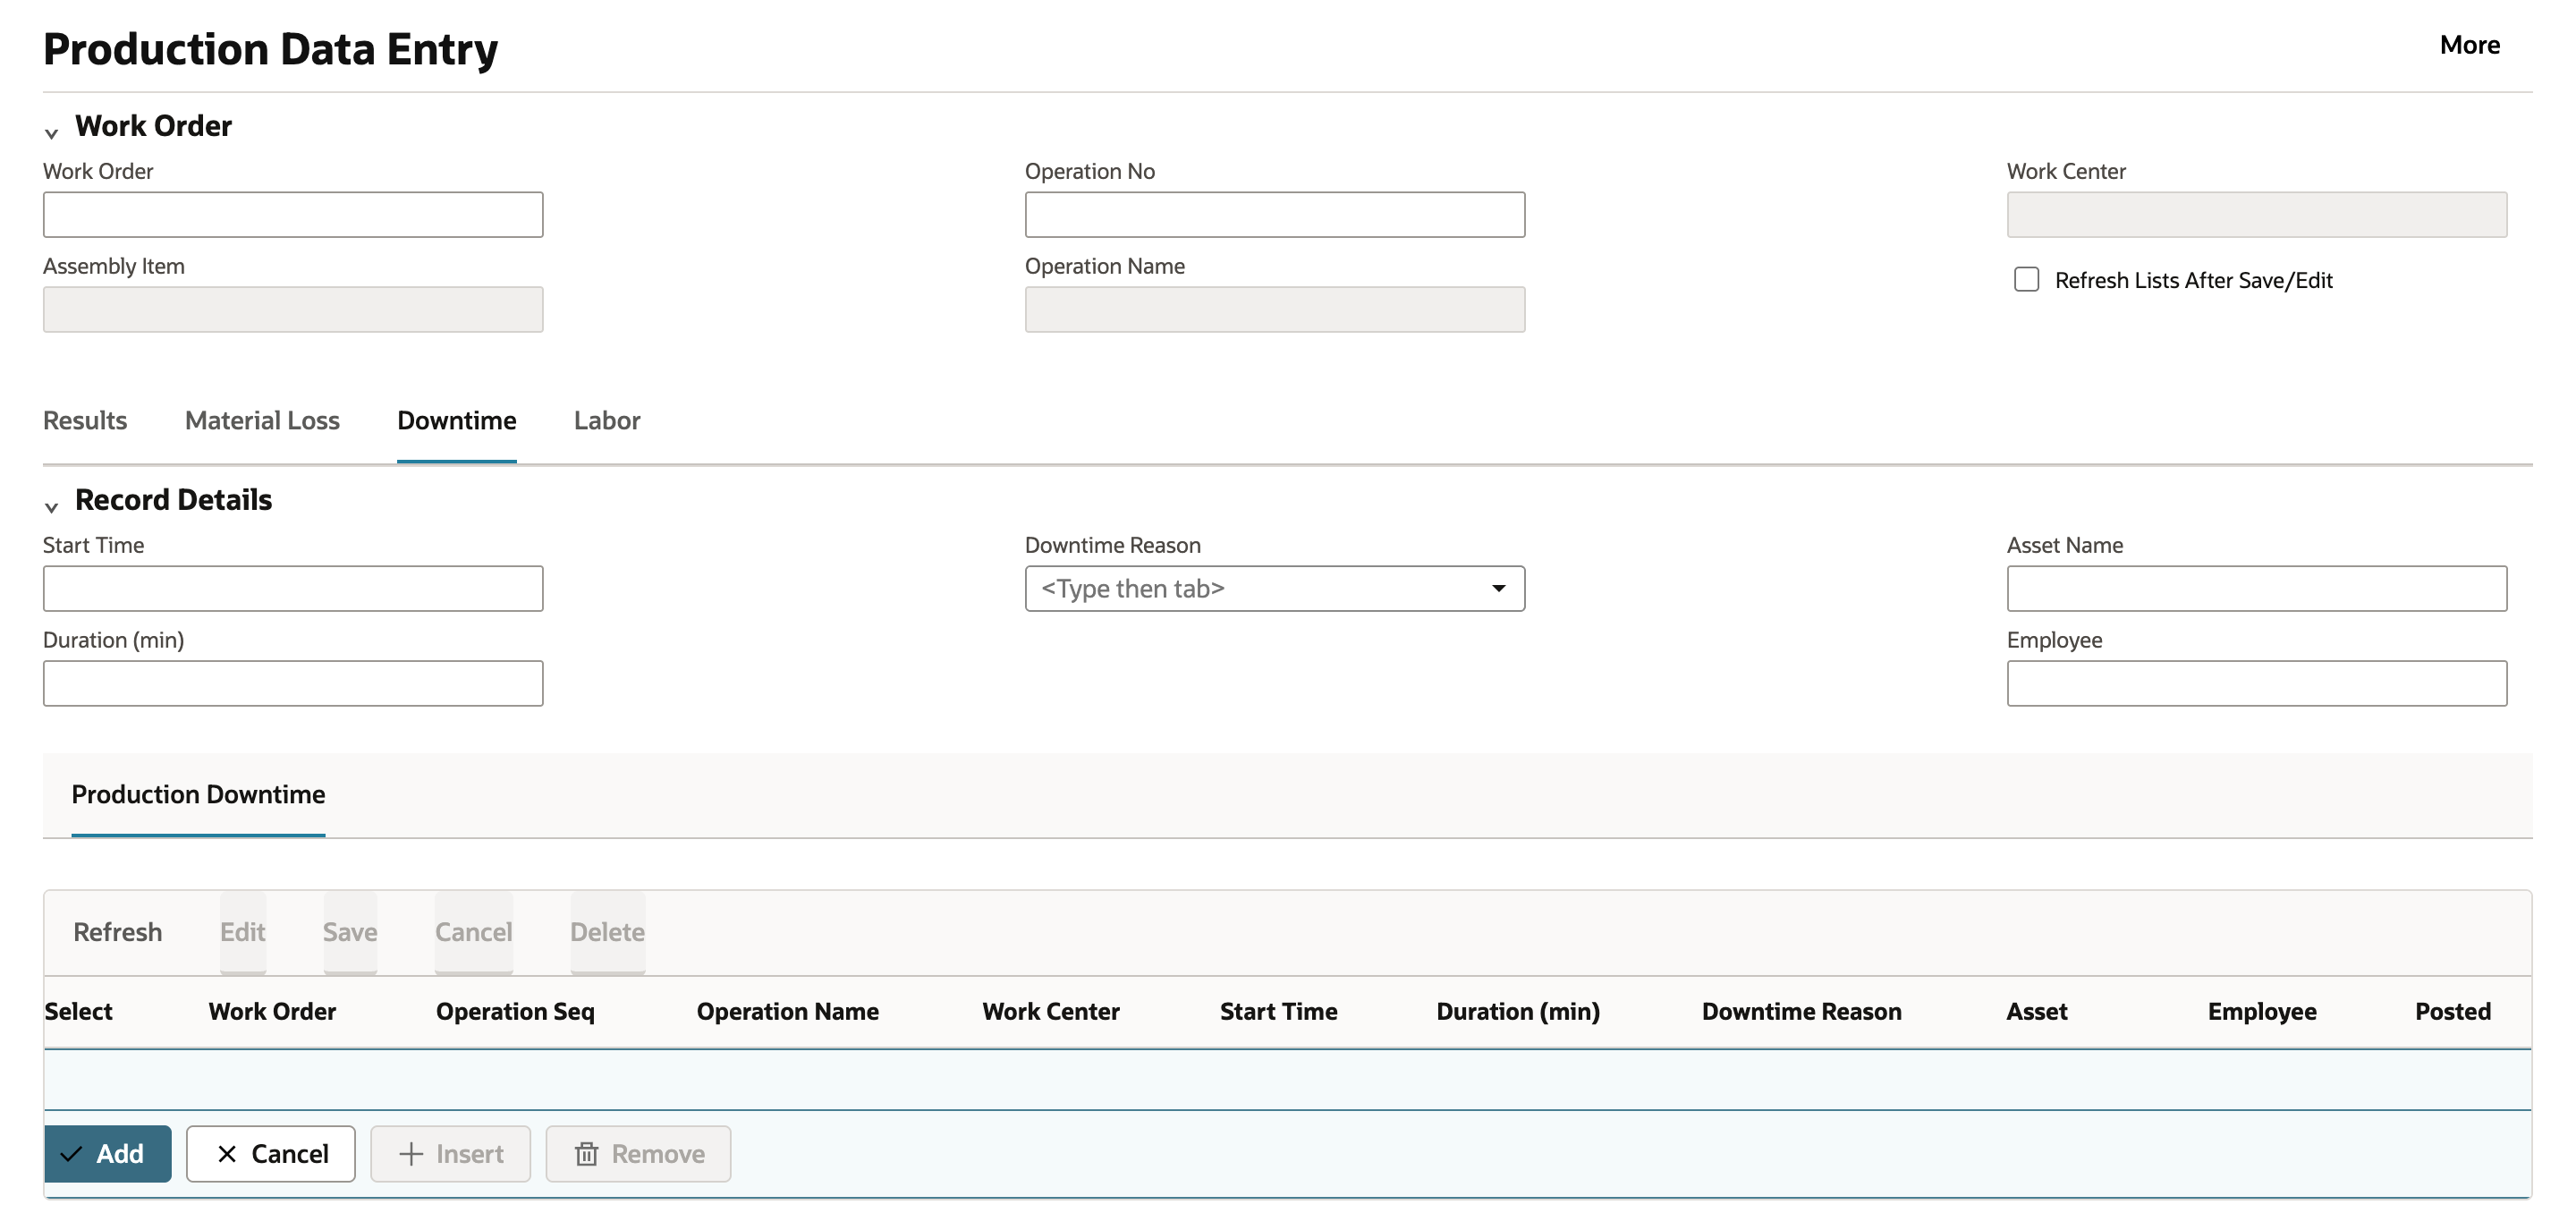Viewport: 2576px width, 1213px height.
Task: Open the More menu
Action: 2469,45
